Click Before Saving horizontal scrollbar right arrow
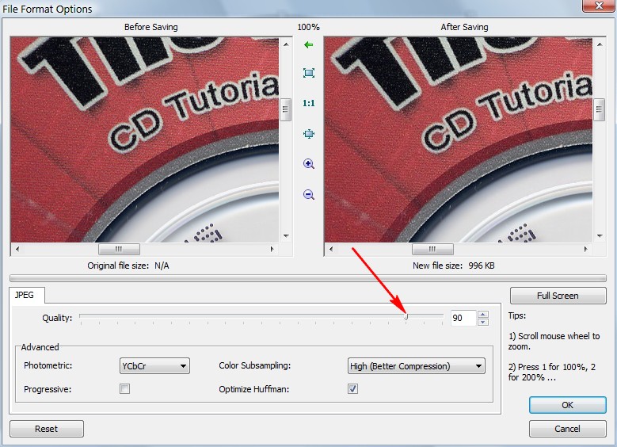Viewport: 617px width, 447px height. 272,249
